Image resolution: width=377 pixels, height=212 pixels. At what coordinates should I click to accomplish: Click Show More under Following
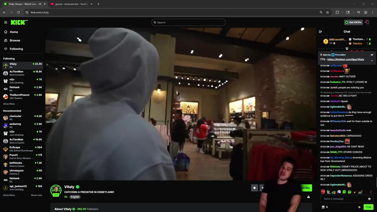(9, 104)
